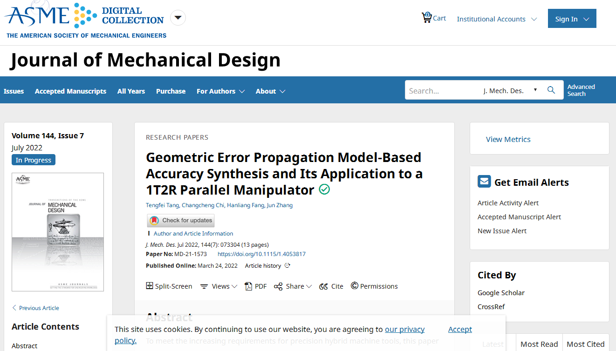
Task: Click the Cite quotation icon
Action: click(x=323, y=286)
